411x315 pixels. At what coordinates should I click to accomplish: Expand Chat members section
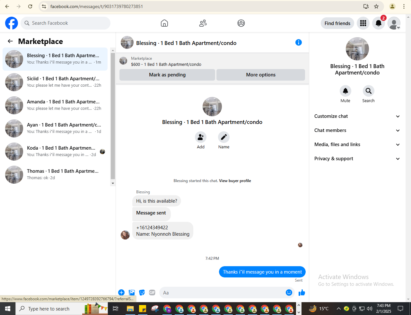(357, 130)
